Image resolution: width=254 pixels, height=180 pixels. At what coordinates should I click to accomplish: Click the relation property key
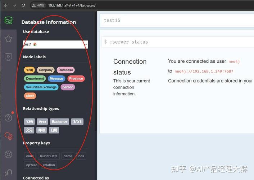pos(49,165)
